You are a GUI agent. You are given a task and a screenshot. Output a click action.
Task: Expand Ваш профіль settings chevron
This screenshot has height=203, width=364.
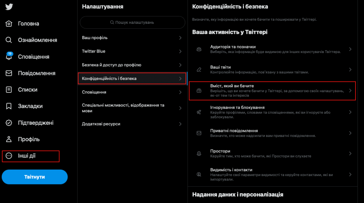180,38
